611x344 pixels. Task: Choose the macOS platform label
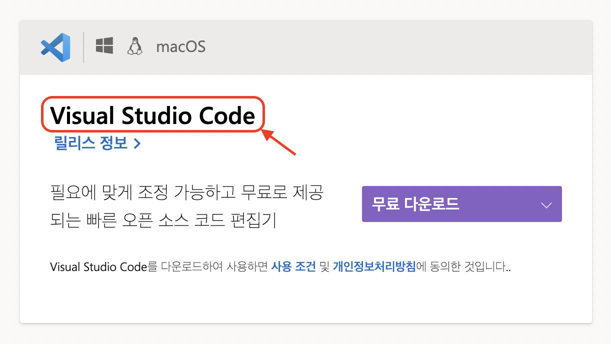(180, 47)
